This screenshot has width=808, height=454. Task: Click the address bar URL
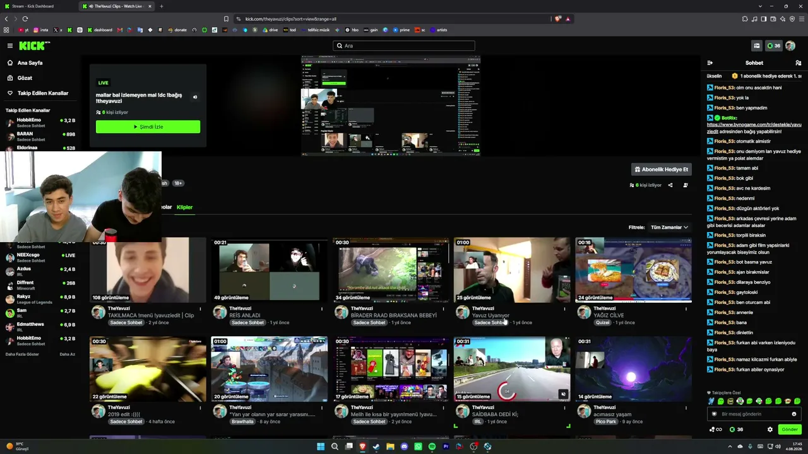tap(290, 19)
